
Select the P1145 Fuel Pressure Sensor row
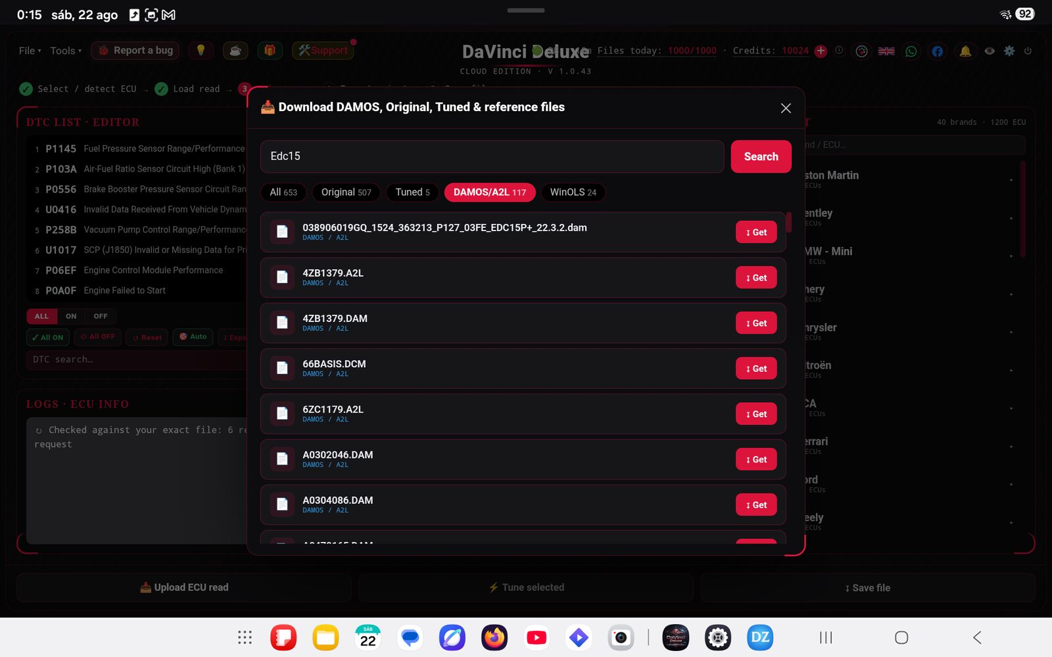click(139, 149)
